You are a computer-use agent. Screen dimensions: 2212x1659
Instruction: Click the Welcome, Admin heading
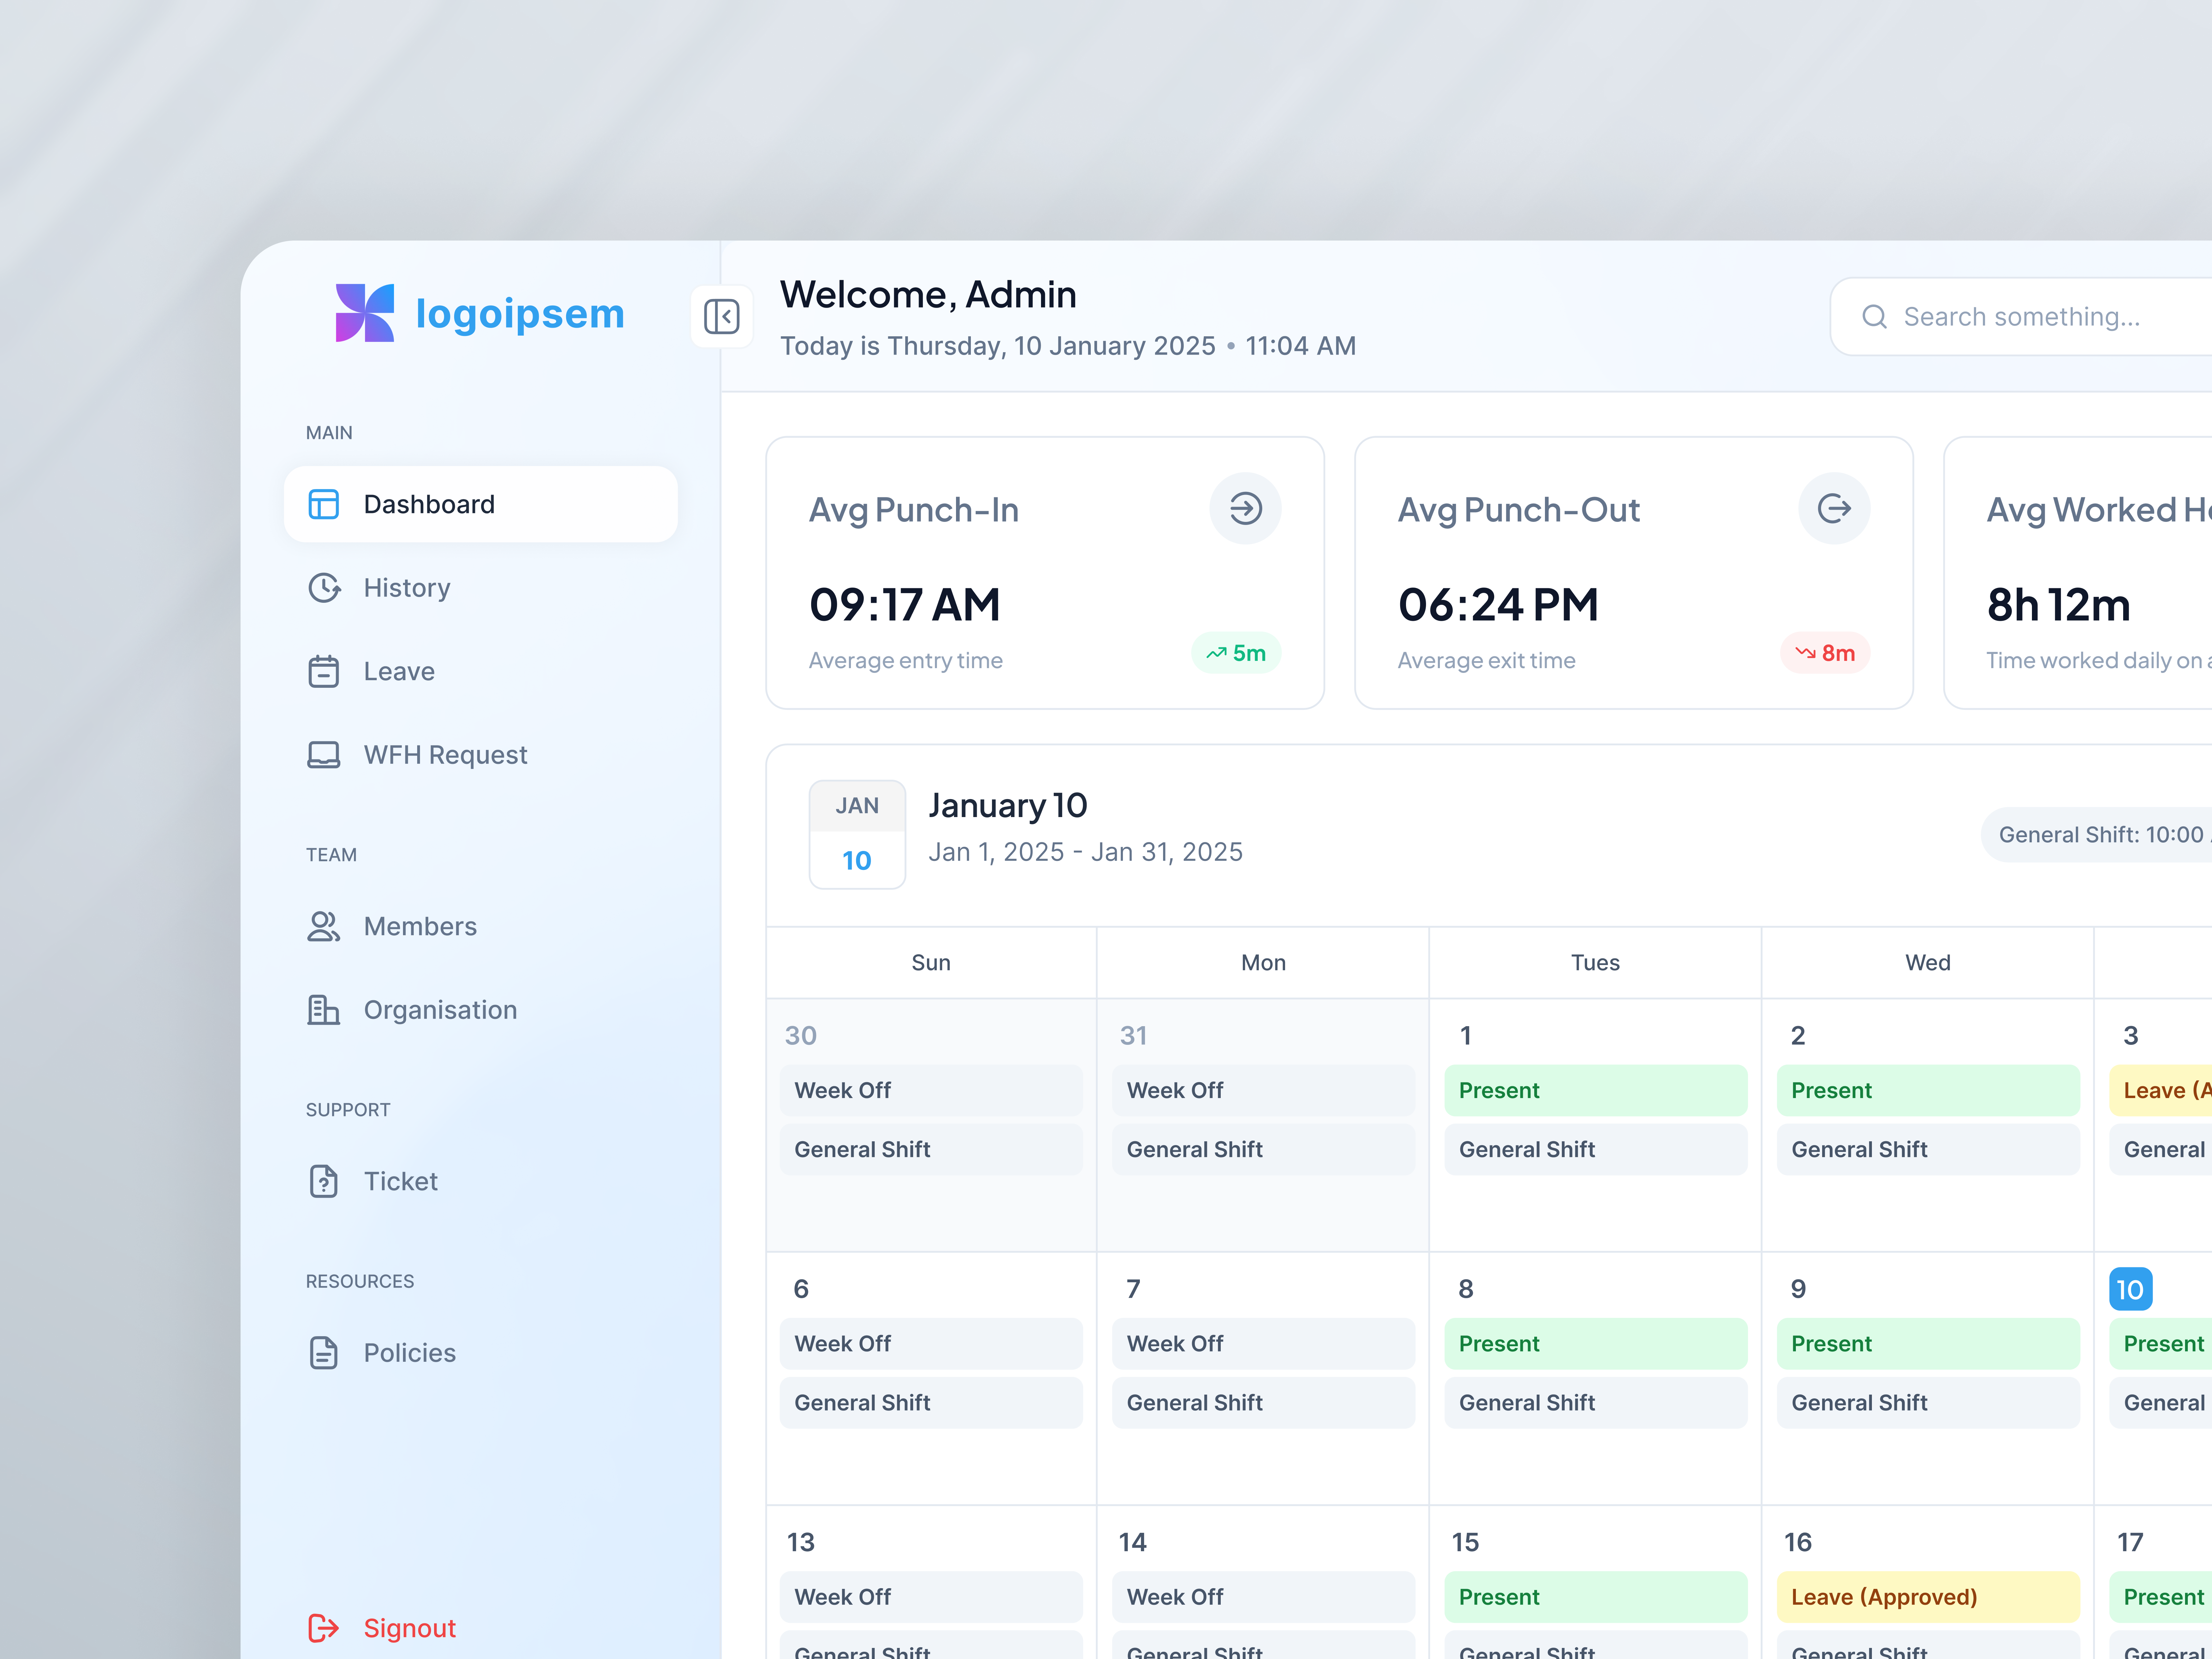(x=928, y=295)
